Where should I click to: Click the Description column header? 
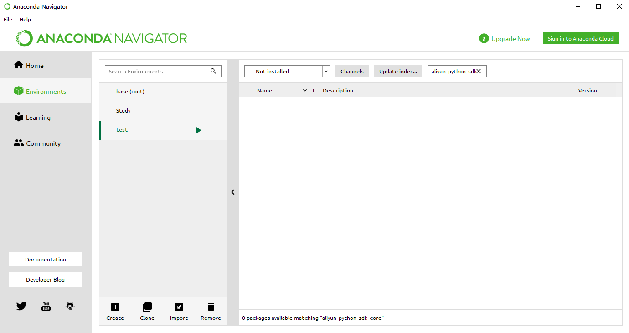coord(338,91)
